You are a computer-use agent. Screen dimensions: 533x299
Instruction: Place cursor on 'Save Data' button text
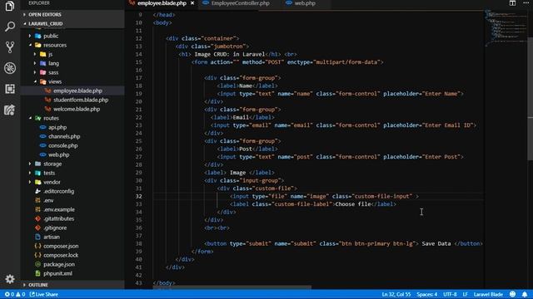click(x=436, y=243)
